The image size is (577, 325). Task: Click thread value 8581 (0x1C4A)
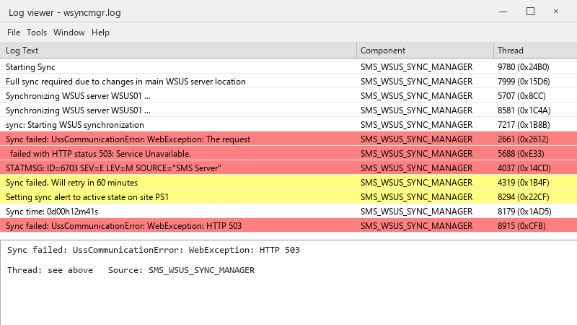click(x=524, y=110)
